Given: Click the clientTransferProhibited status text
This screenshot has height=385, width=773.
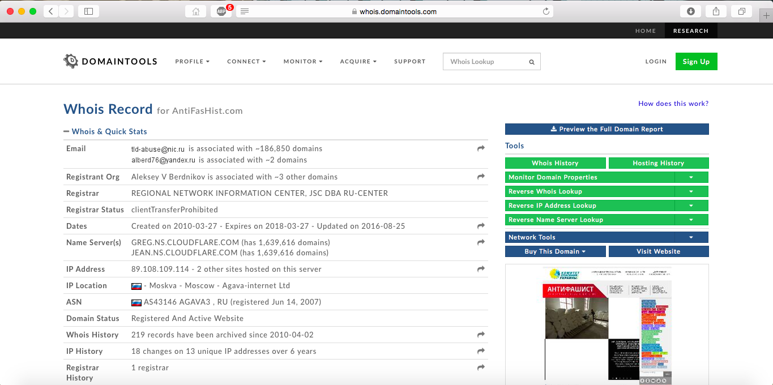Looking at the screenshot, I should [174, 209].
